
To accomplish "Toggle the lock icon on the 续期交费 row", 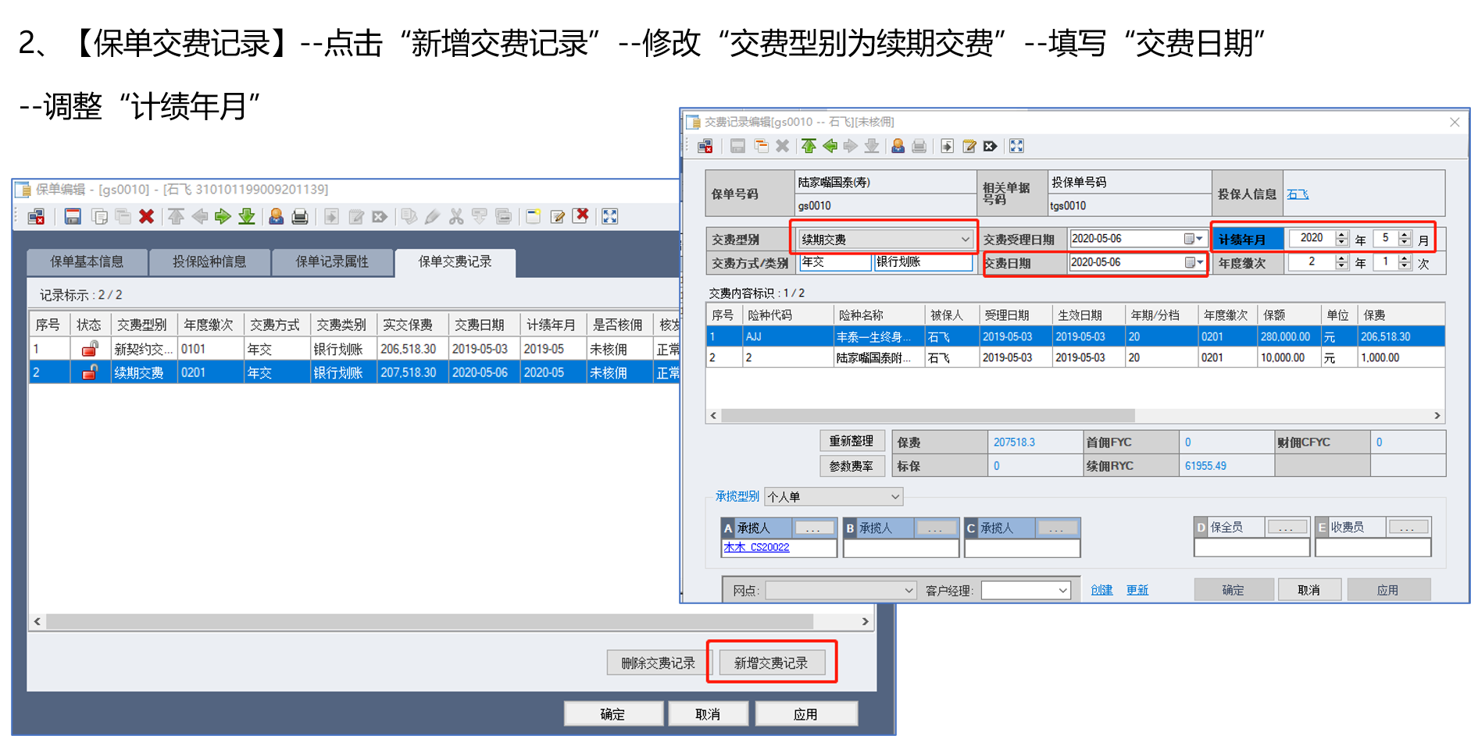I will [90, 372].
